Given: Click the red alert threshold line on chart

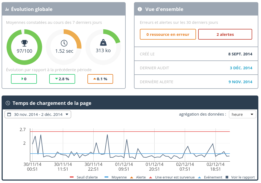Looking at the screenshot, I should [130, 132].
